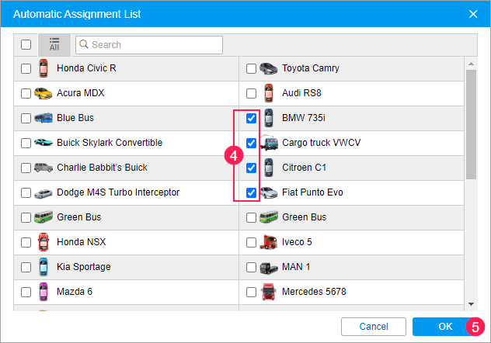
Task: Check the Audi RS8 checkbox
Action: [251, 93]
